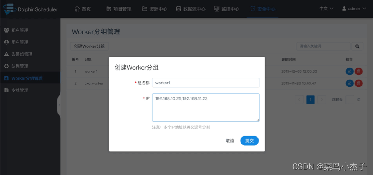Open the admin user dropdown
Image resolution: width=373 pixels, height=175 pixels.
pos(354,9)
